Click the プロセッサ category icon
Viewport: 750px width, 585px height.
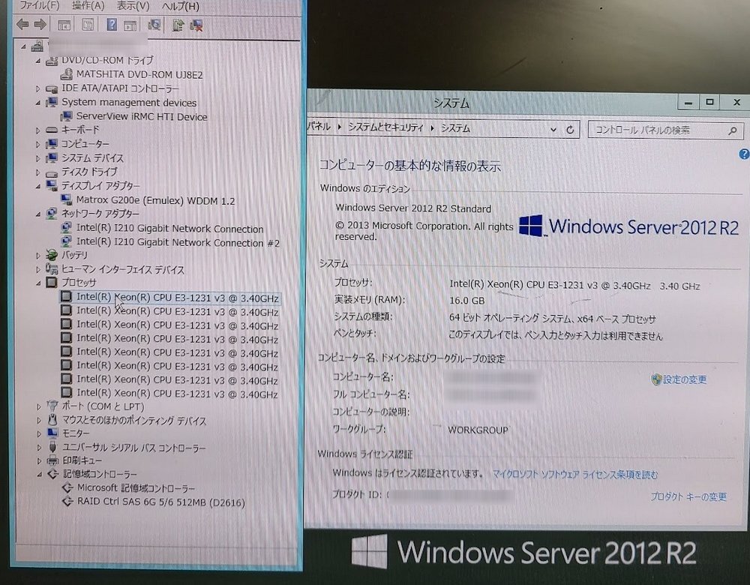pyautogui.click(x=52, y=282)
